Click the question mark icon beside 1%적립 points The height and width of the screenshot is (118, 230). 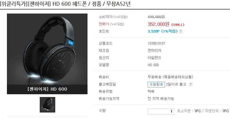point(181,31)
